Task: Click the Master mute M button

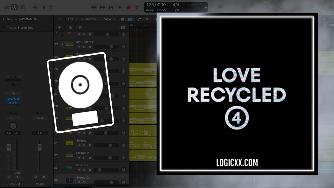Action: (x=36, y=177)
